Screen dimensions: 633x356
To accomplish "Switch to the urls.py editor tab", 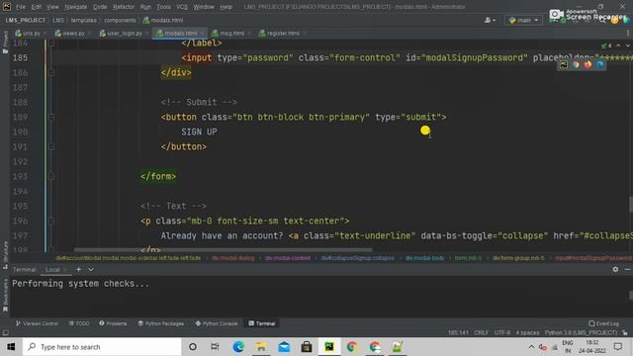I will [28, 33].
